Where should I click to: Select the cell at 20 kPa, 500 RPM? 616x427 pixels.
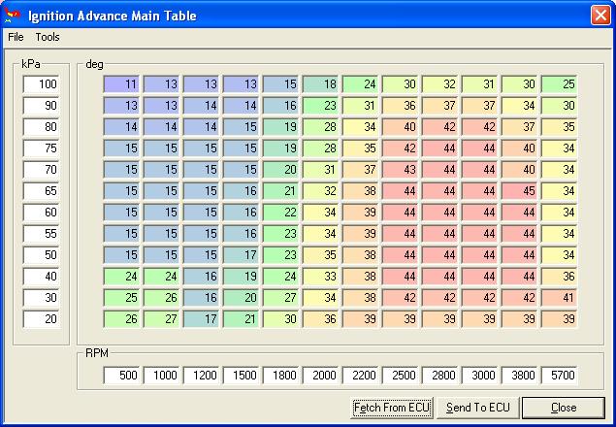point(121,319)
